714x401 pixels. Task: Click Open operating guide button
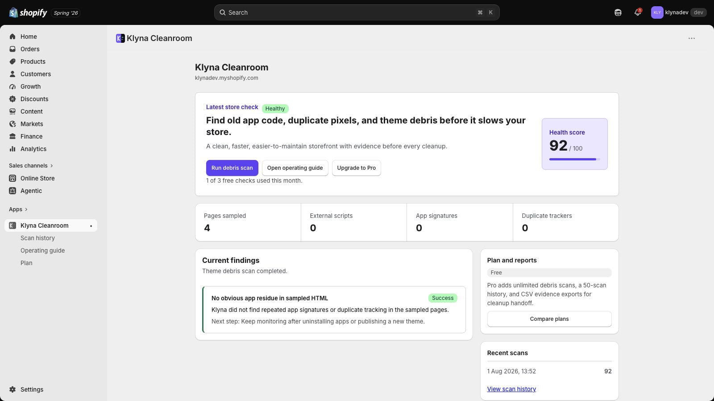click(295, 168)
